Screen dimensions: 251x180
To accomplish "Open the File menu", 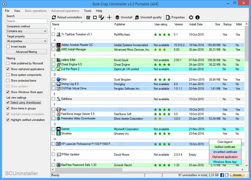I will click(7, 10).
